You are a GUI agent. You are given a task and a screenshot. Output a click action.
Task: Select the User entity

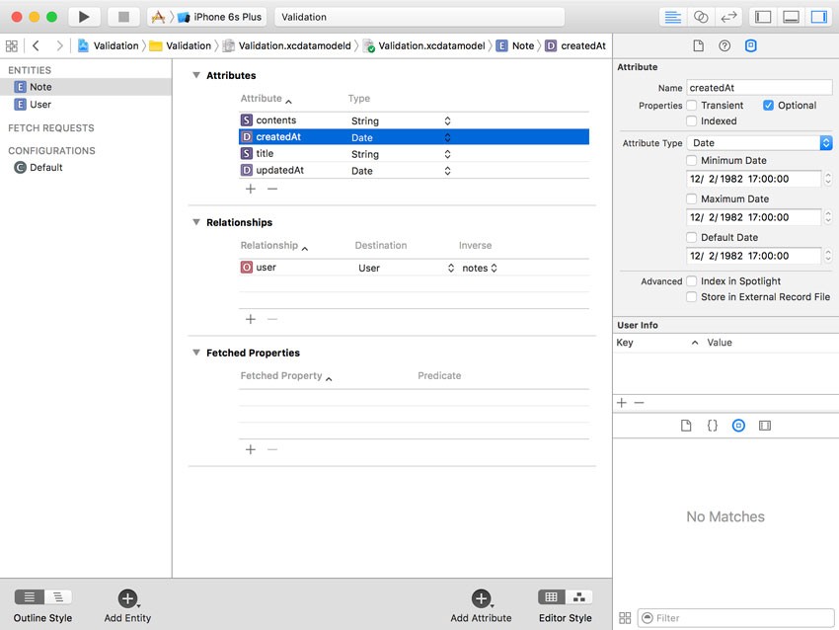click(x=86, y=105)
